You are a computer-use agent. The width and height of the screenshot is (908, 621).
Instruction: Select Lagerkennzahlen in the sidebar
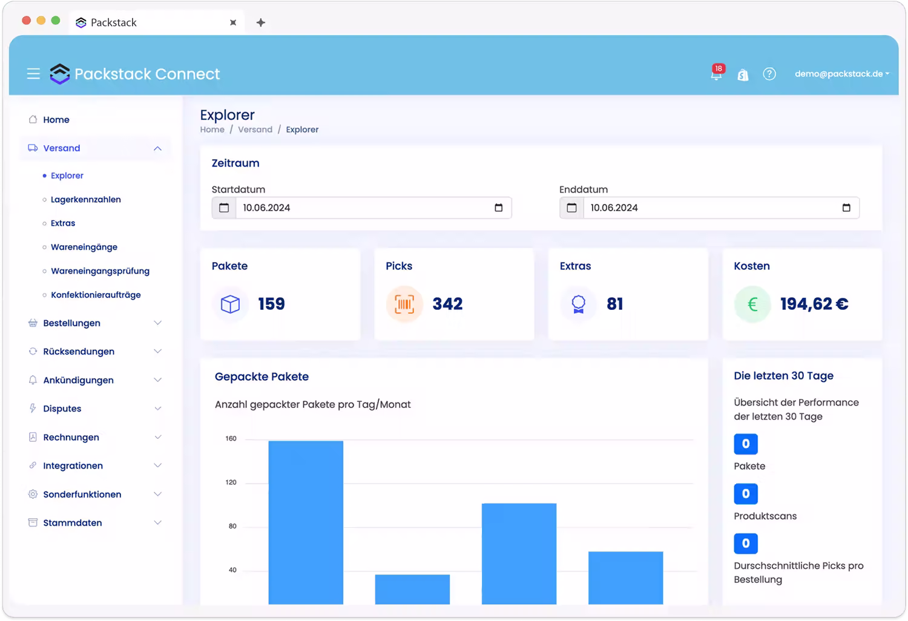[x=85, y=199]
